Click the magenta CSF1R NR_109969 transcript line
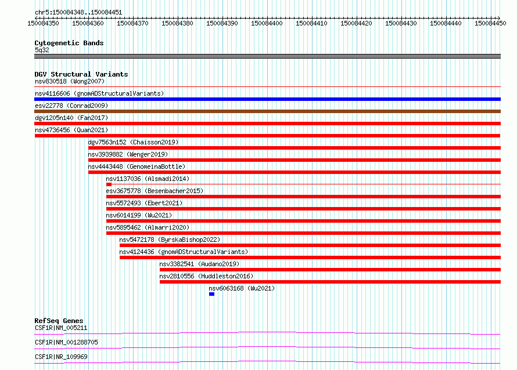 [x=267, y=362]
